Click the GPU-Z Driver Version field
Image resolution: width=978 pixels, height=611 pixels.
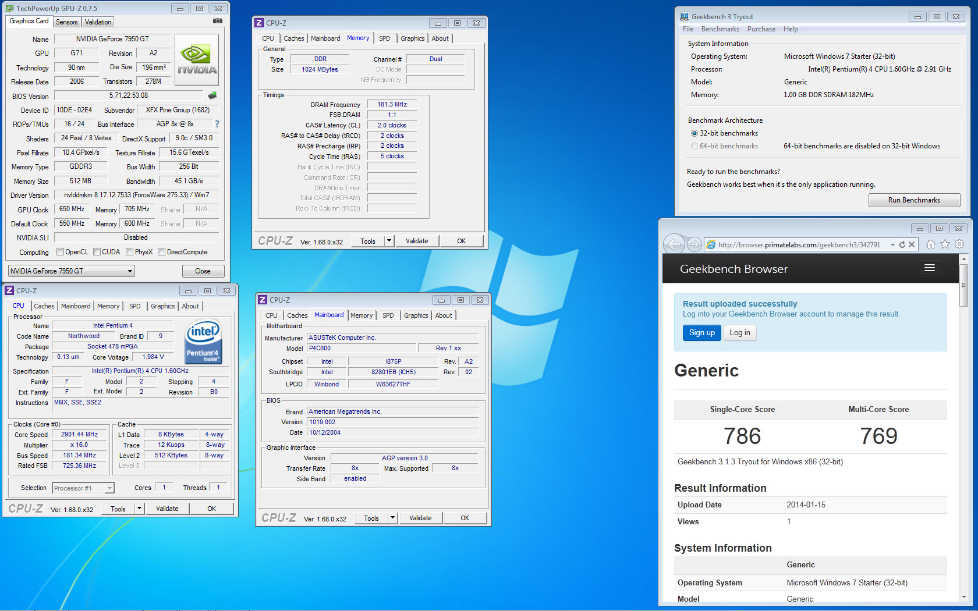pyautogui.click(x=137, y=195)
